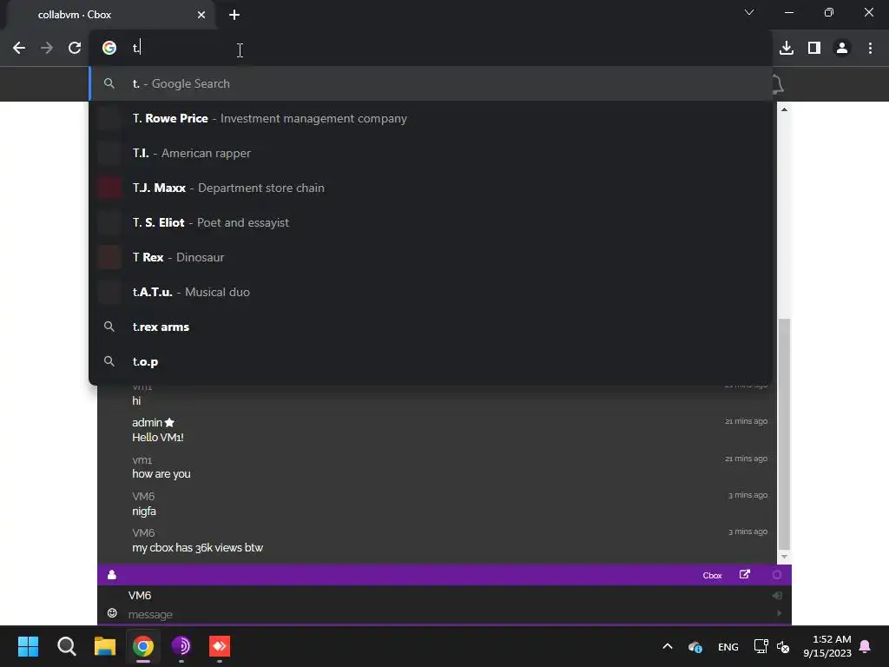Open Windows taskbar Search

(x=66, y=646)
